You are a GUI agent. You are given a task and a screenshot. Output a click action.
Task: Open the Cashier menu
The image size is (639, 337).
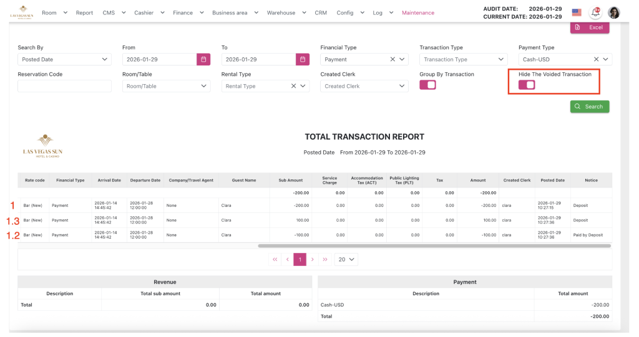click(150, 12)
